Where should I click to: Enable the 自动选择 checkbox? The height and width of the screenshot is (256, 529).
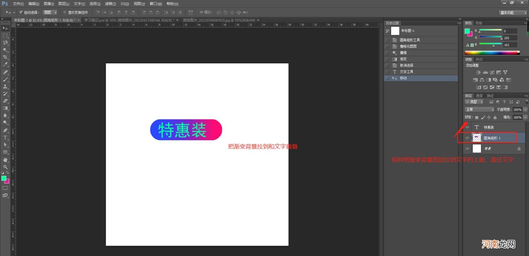(x=21, y=12)
